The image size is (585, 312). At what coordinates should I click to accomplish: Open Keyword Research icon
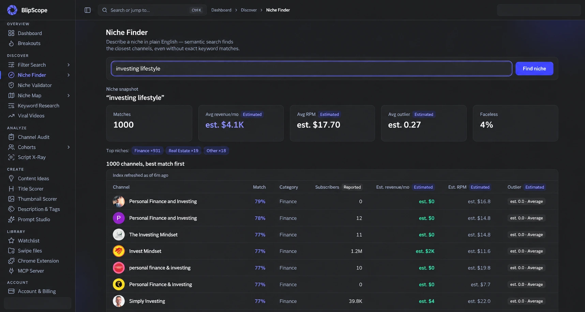pyautogui.click(x=11, y=106)
